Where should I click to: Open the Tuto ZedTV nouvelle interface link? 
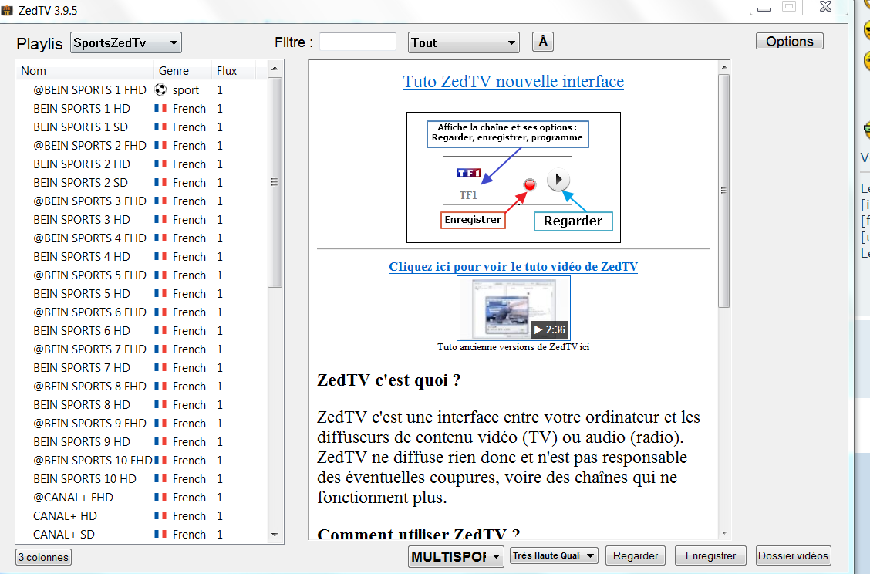pos(513,82)
